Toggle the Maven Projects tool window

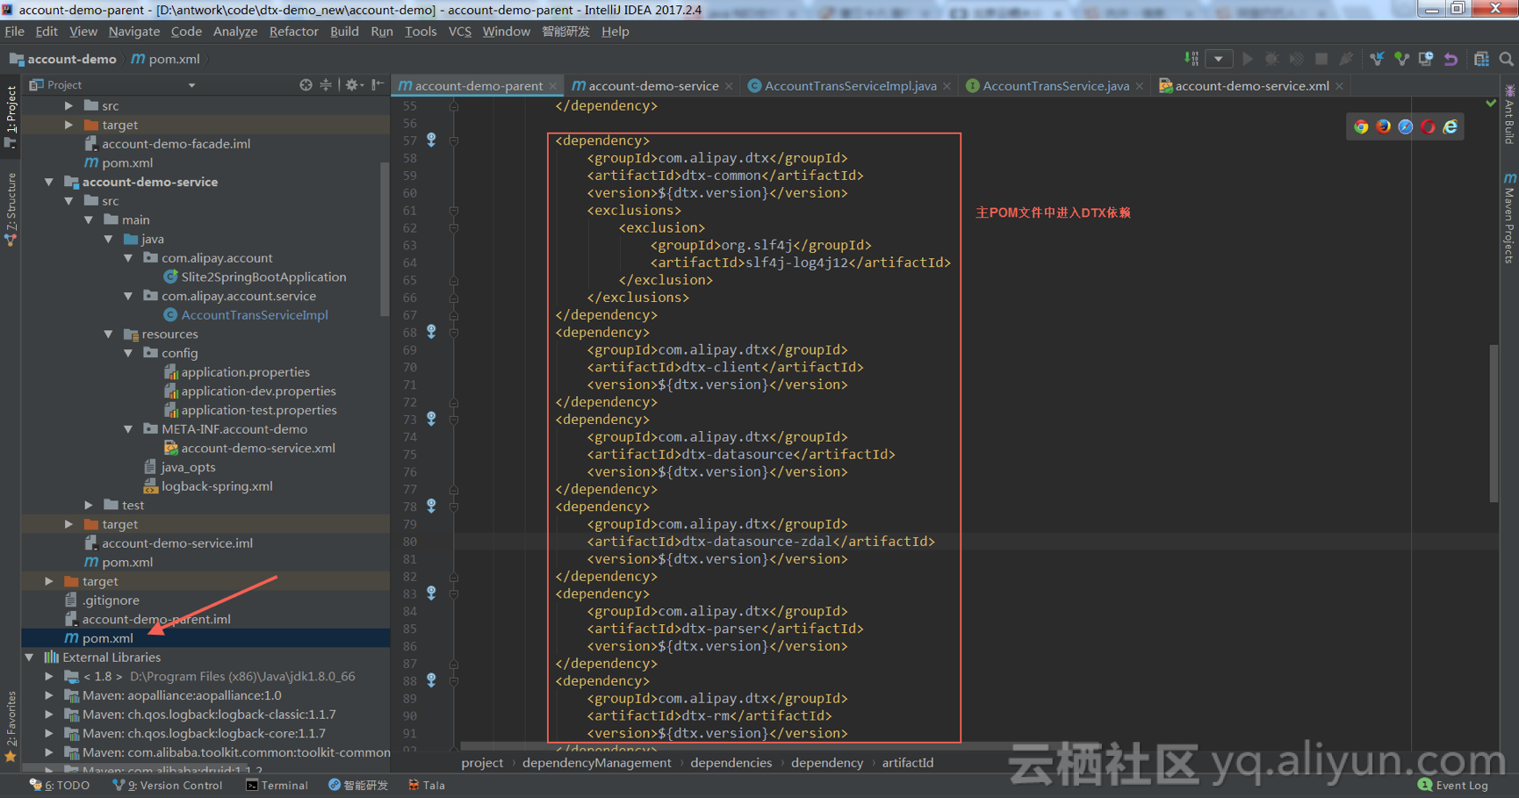click(1509, 218)
